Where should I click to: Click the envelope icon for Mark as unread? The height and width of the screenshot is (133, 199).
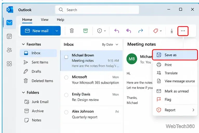(159, 91)
